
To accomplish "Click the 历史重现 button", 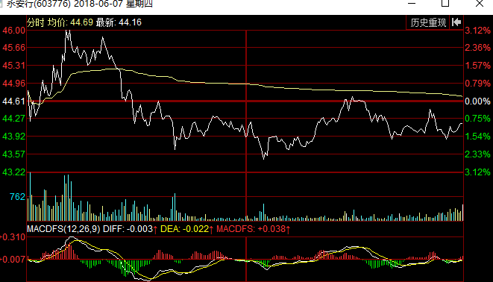I will [428, 22].
